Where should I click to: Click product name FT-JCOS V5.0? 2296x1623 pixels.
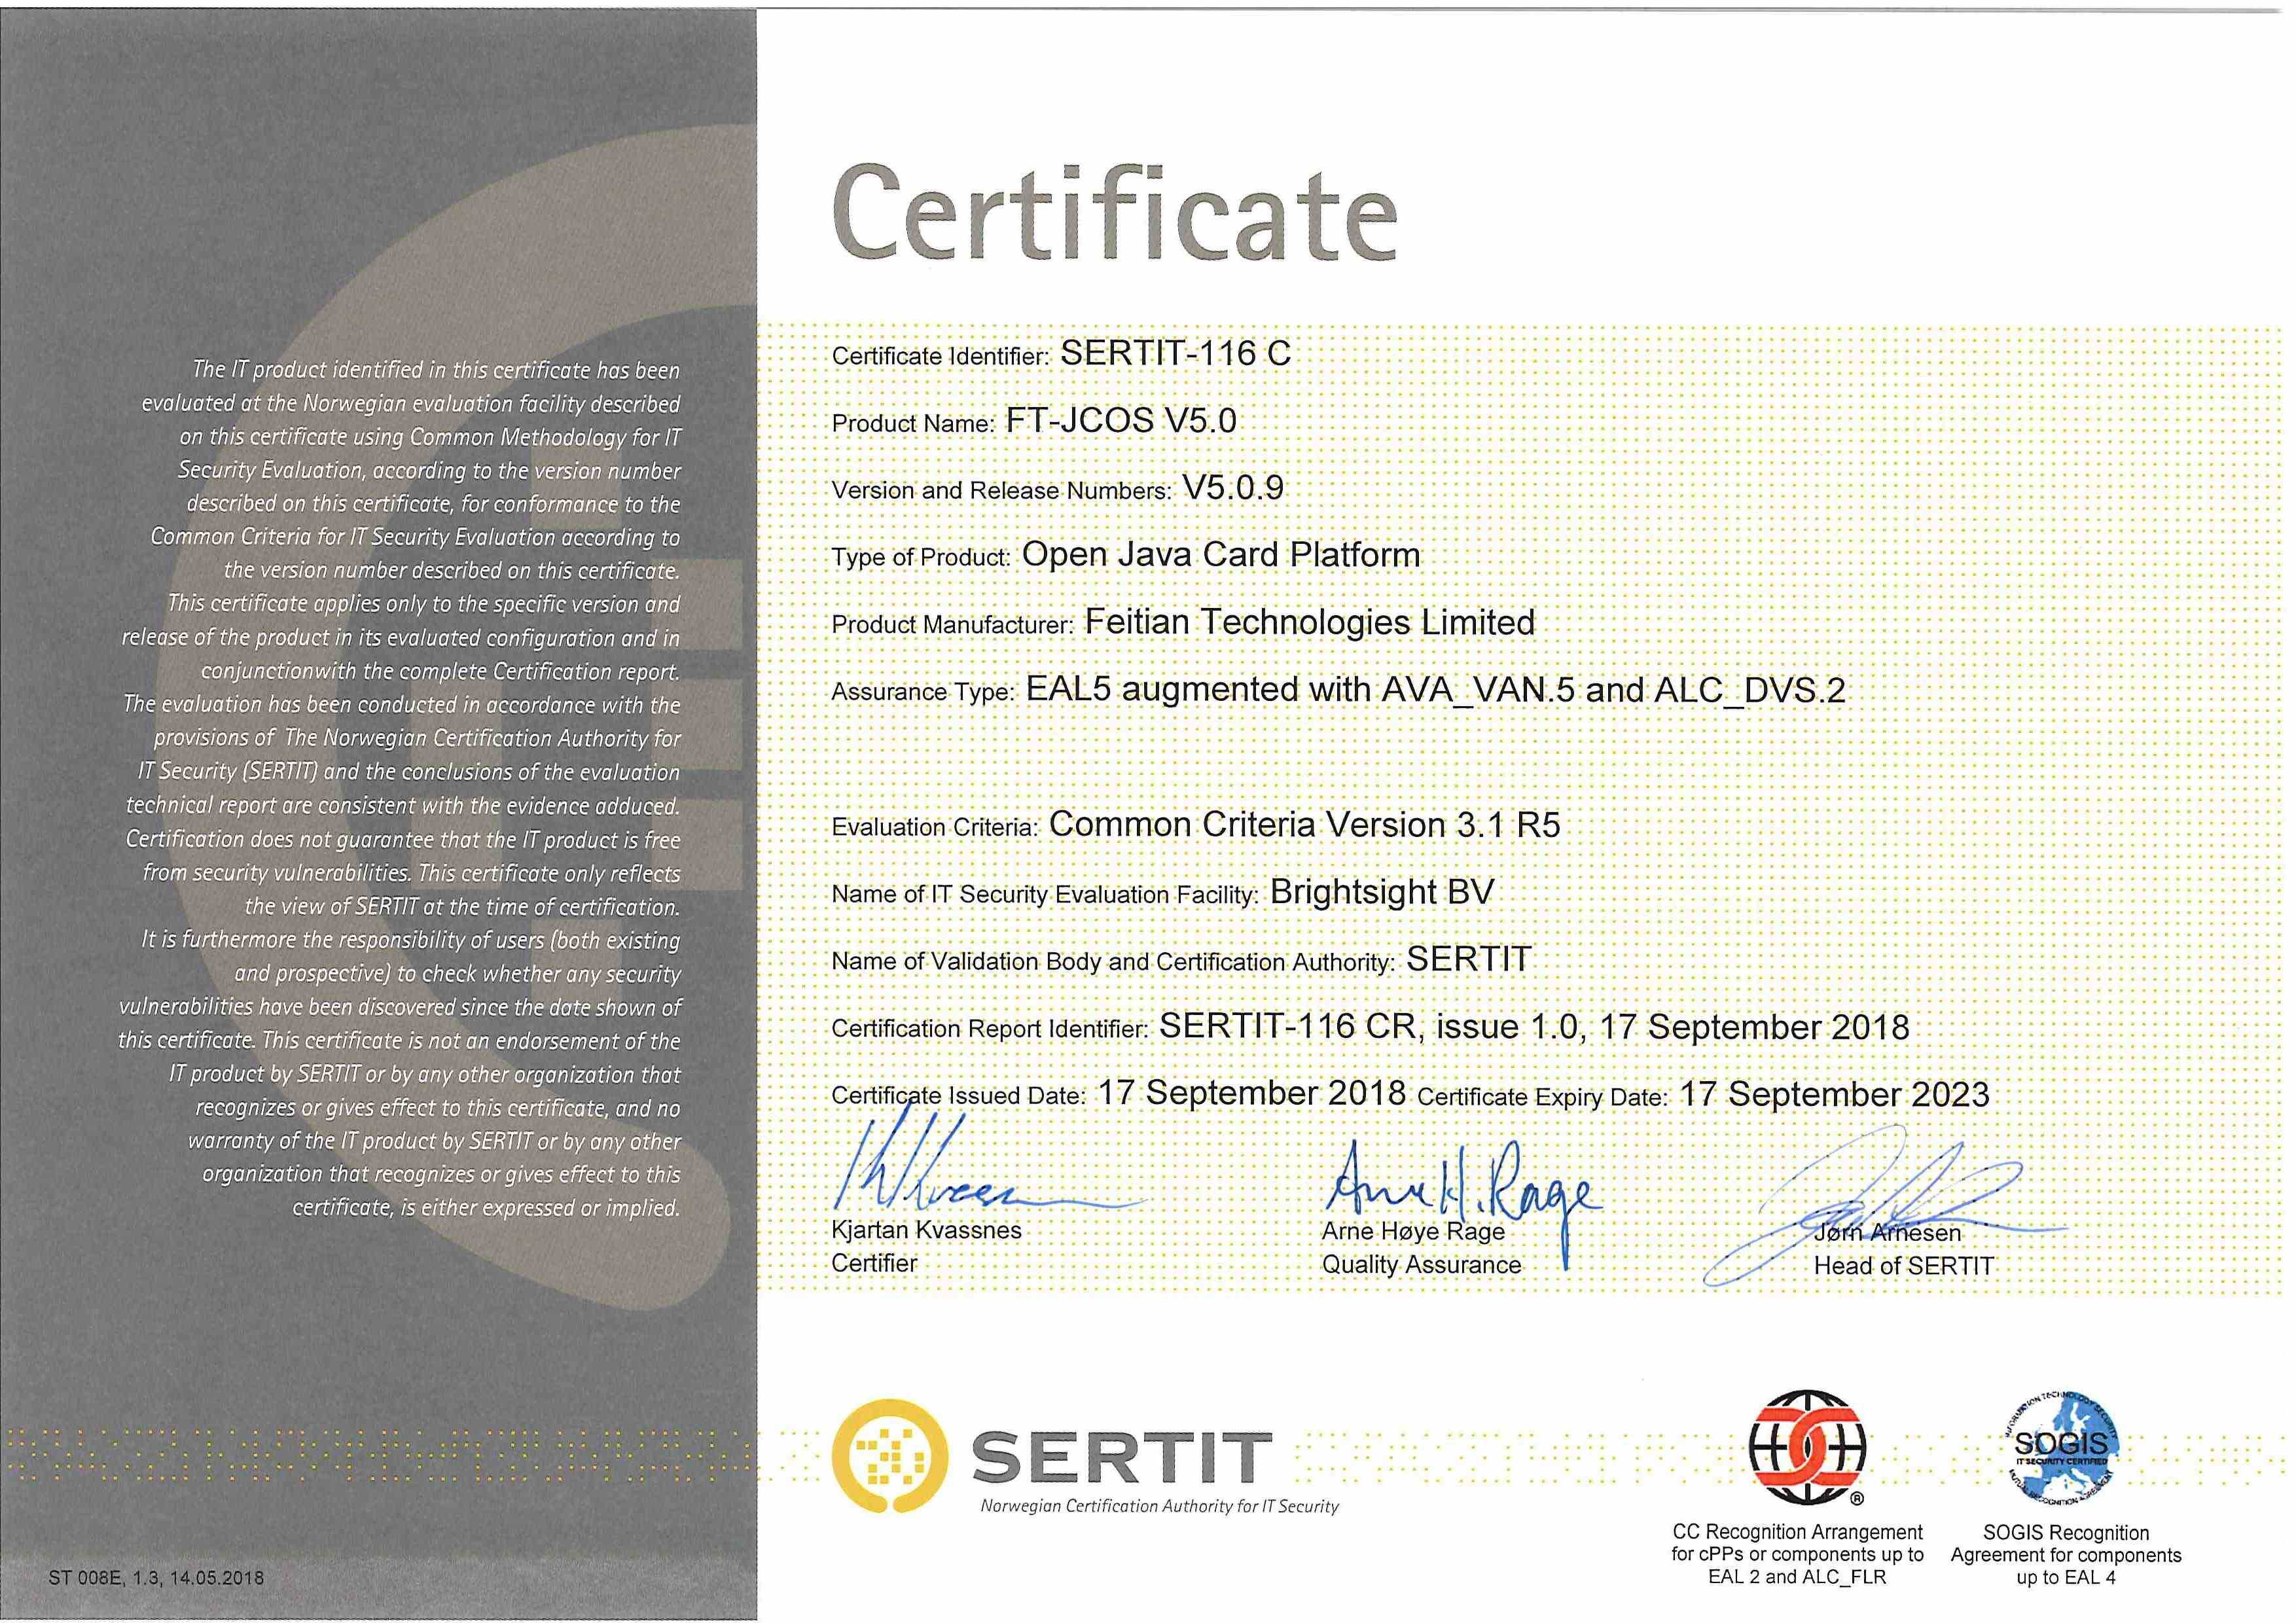click(x=1121, y=420)
